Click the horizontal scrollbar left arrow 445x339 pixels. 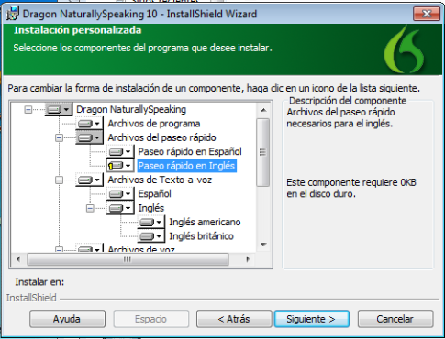click(x=18, y=259)
